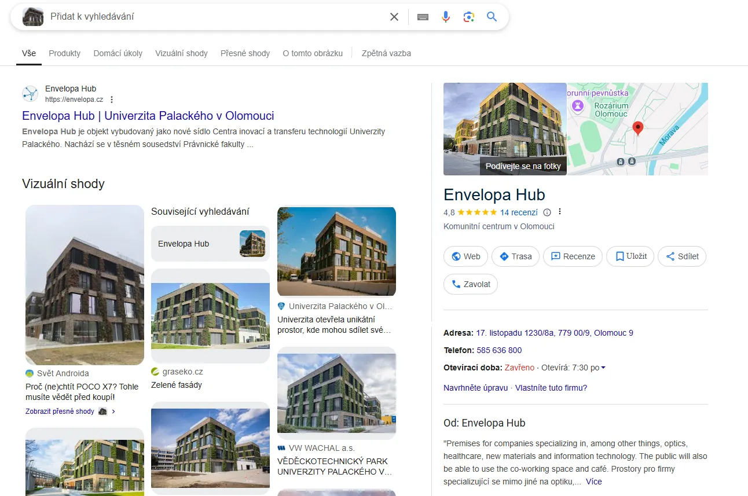Write a review via 'Recenze' button
The image size is (748, 496).
573,256
